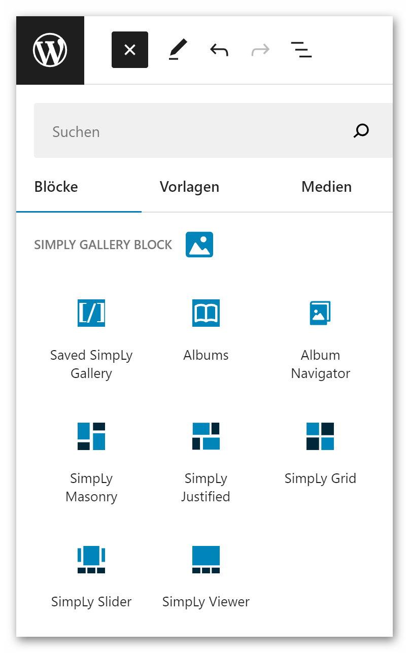Select the pencil edit tool
Image resolution: width=409 pixels, height=653 pixels.
tap(178, 50)
